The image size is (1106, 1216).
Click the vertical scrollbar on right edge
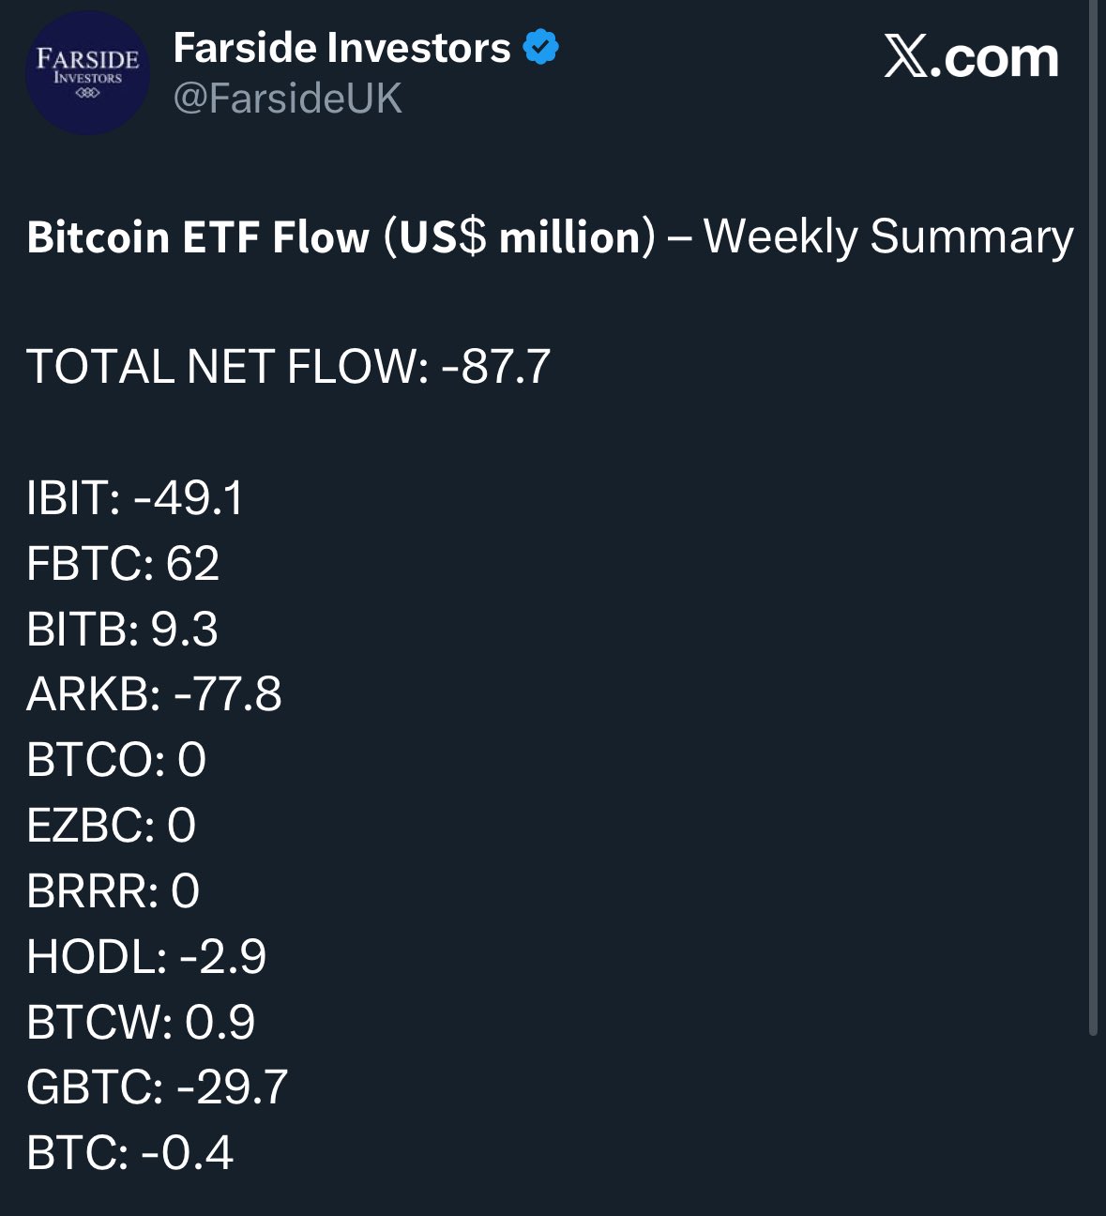point(1092,516)
